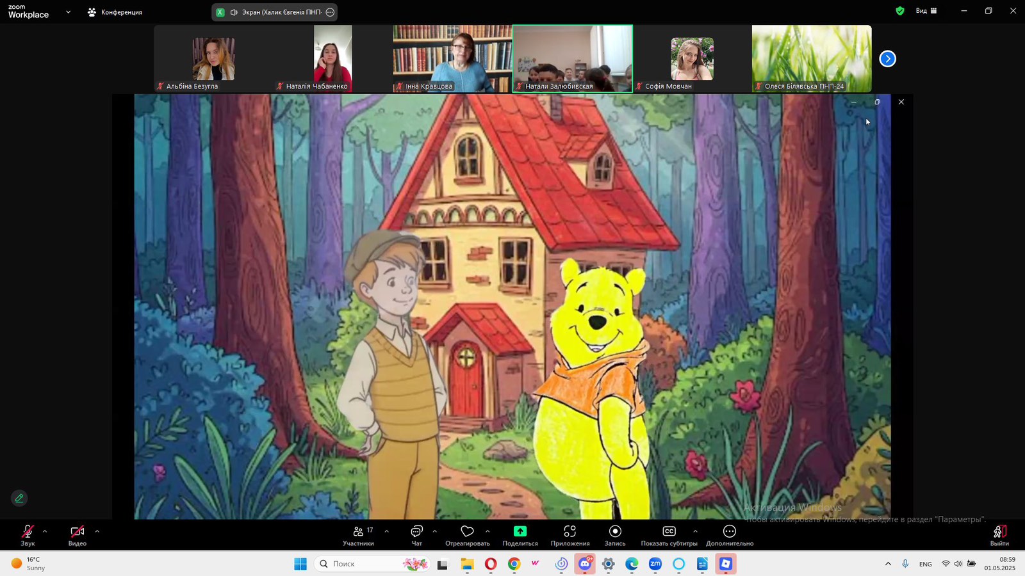Click the green Share screen icon
The width and height of the screenshot is (1025, 576).
(520, 532)
